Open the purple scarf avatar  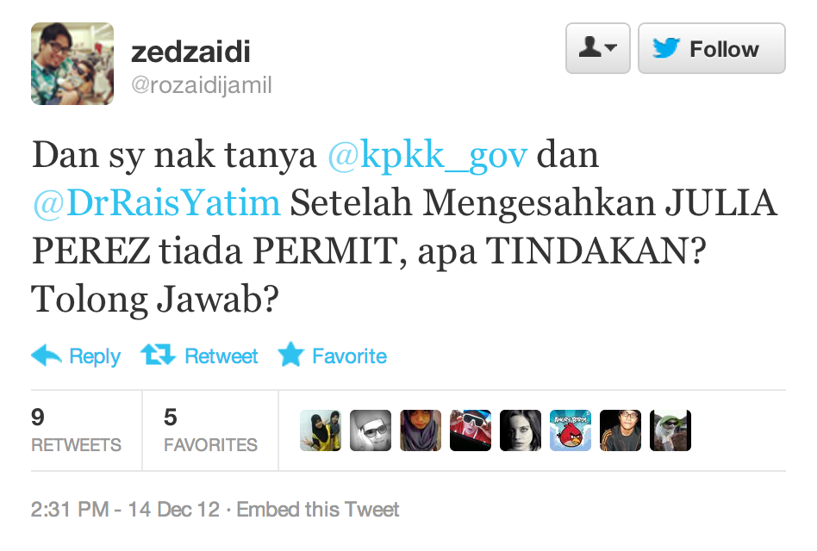pyautogui.click(x=421, y=430)
